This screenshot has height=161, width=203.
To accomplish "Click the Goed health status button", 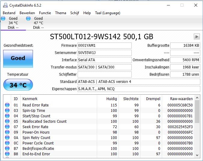I will tap(18, 58).
